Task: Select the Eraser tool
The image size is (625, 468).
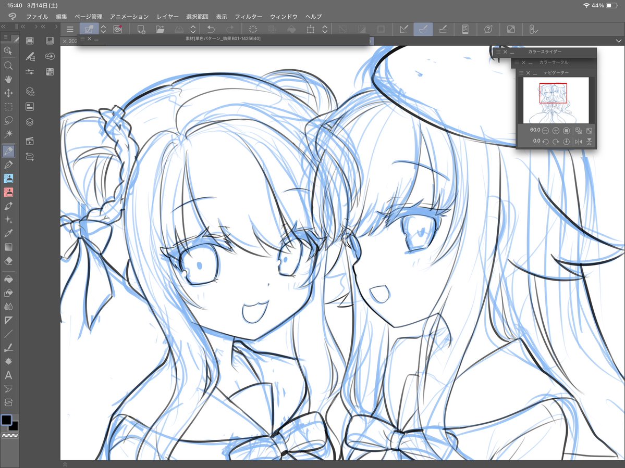Action: point(8,261)
